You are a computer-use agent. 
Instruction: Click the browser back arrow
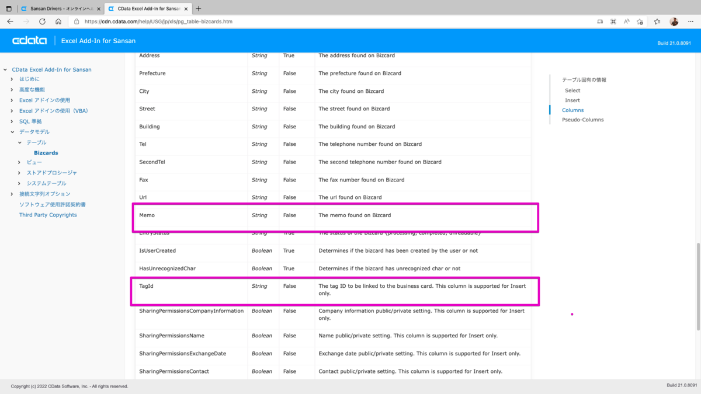coord(10,22)
